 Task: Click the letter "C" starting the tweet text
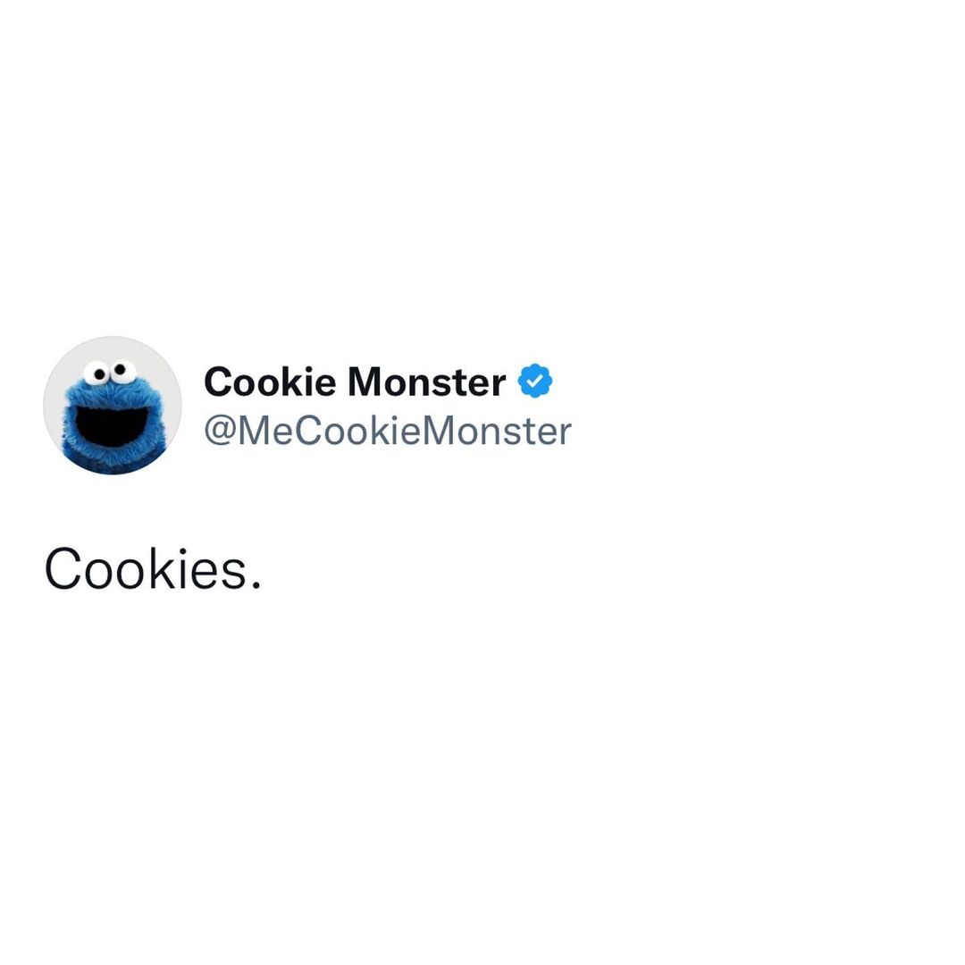pyautogui.click(x=63, y=569)
